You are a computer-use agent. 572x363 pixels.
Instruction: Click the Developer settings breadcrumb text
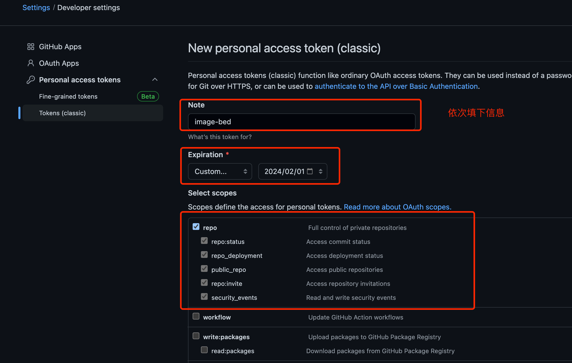[88, 8]
